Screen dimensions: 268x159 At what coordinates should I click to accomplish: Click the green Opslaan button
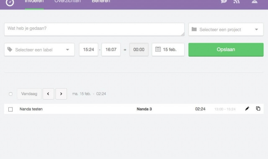[226, 49]
